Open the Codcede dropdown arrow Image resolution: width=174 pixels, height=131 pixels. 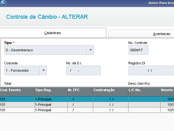tap(43, 70)
